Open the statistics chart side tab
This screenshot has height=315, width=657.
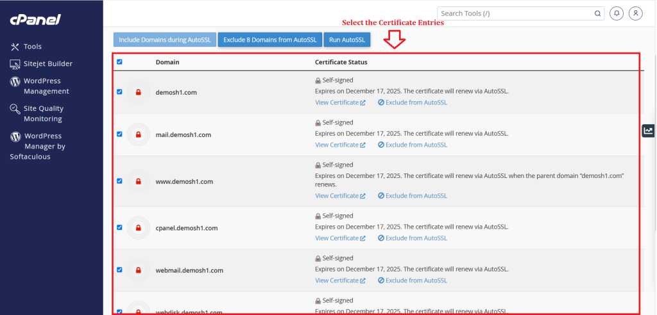[649, 131]
